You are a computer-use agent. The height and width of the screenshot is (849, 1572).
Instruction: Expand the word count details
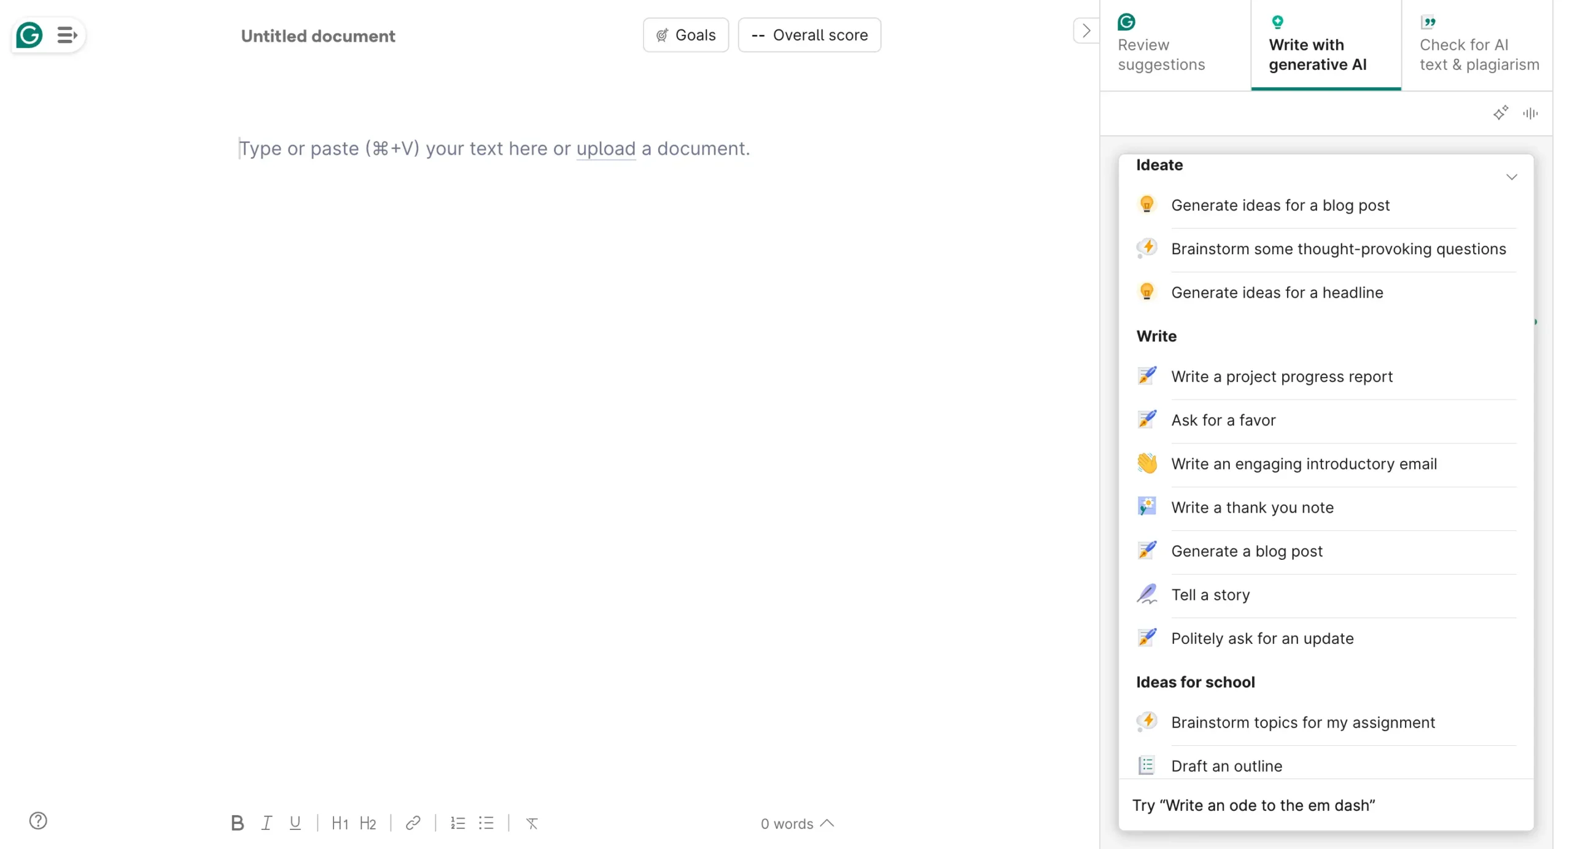(x=797, y=823)
